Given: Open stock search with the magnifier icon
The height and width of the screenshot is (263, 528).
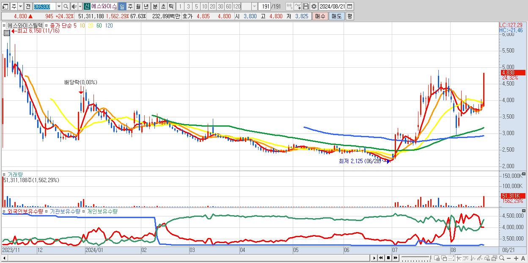Looking at the screenshot, I should click(66, 6).
